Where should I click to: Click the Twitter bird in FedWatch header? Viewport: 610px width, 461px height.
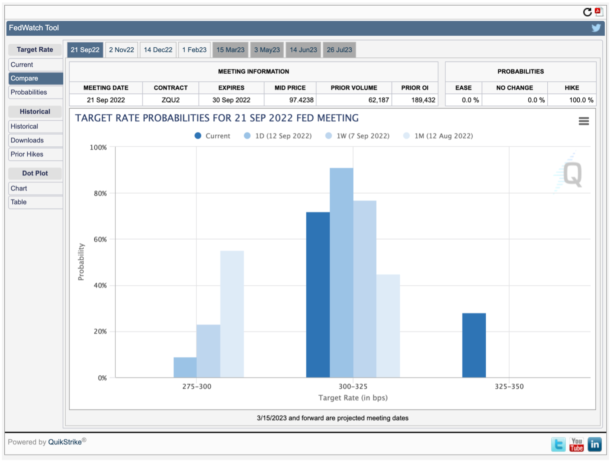click(596, 28)
